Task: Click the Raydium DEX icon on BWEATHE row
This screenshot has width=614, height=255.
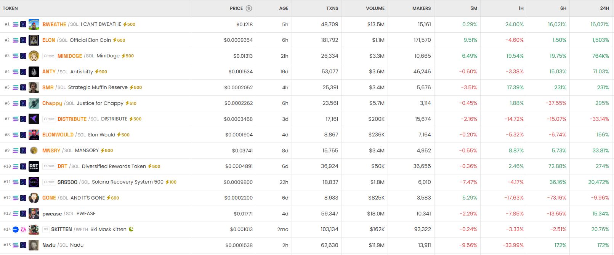Action: 23,24
